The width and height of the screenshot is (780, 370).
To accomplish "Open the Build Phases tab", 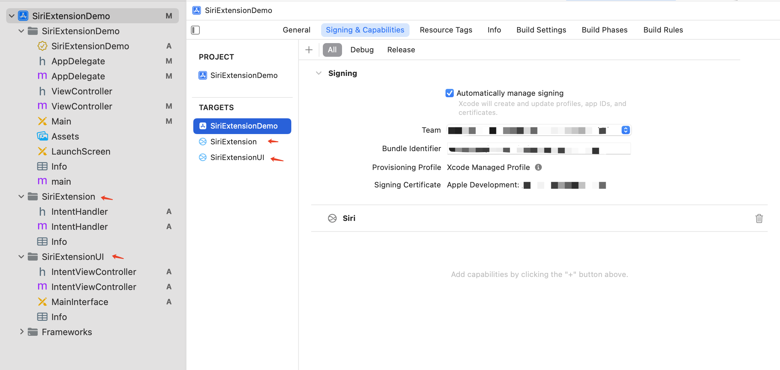I will [x=604, y=30].
